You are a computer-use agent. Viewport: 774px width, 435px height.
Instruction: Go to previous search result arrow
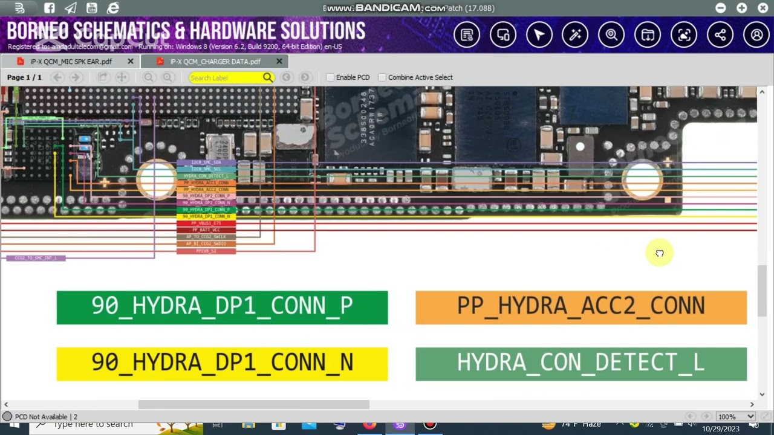pos(287,77)
